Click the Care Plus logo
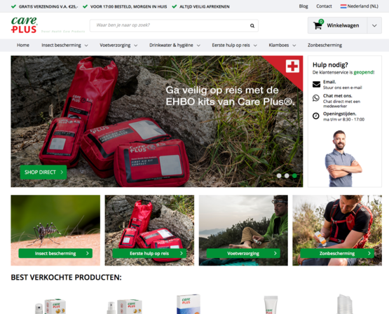This screenshot has height=314, width=389. (24, 25)
